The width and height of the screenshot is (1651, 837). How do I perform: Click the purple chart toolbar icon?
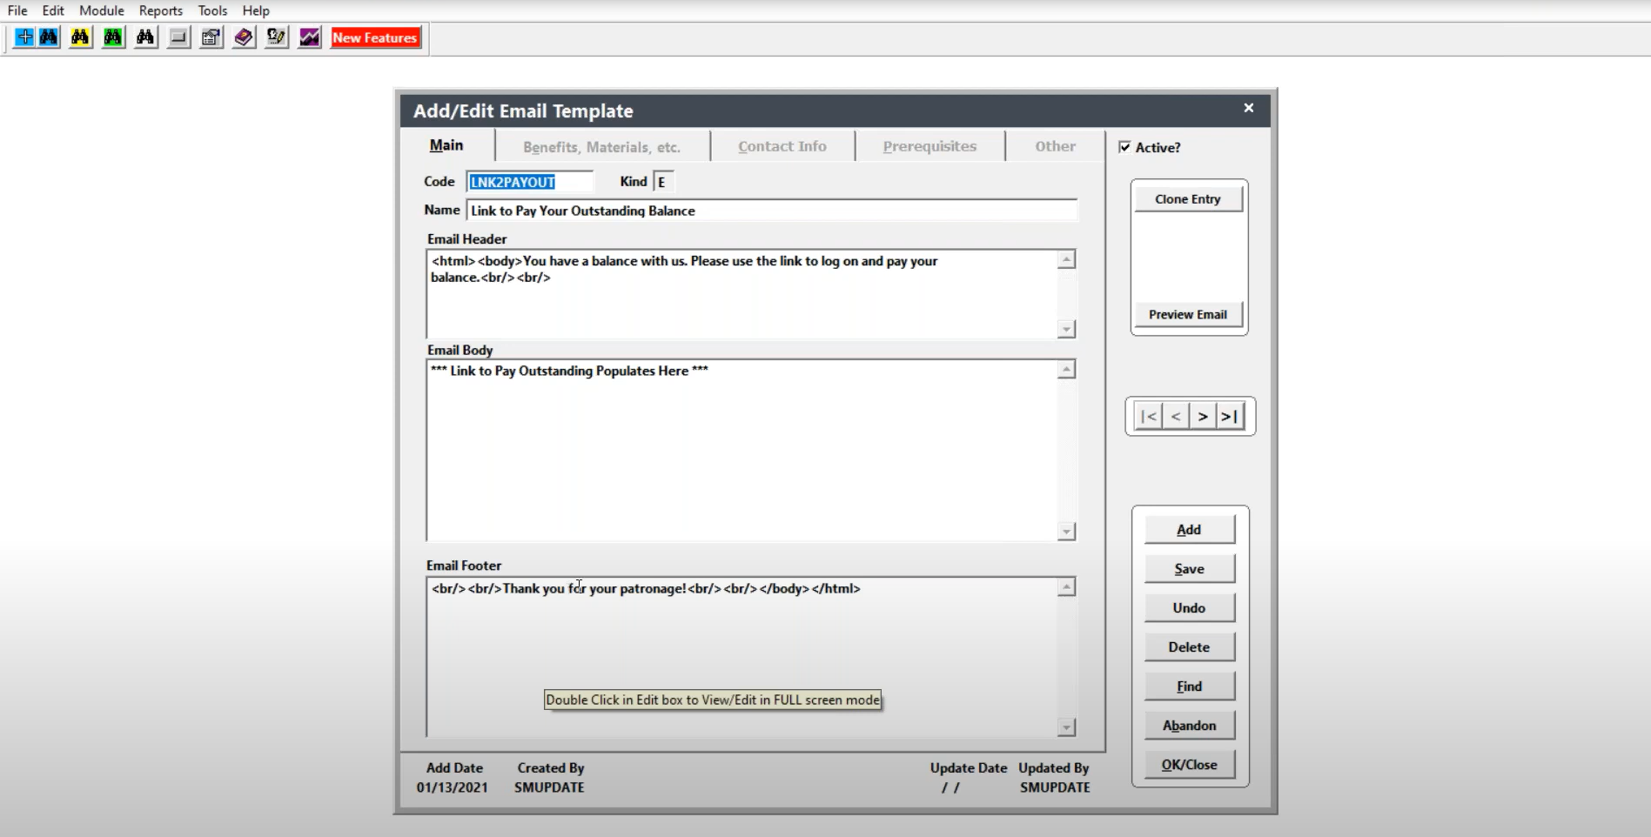point(307,37)
